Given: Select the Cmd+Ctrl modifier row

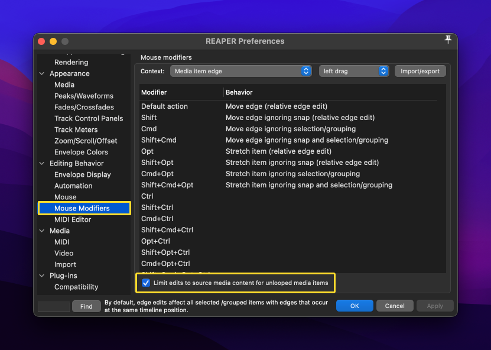Looking at the screenshot, I should [x=288, y=219].
